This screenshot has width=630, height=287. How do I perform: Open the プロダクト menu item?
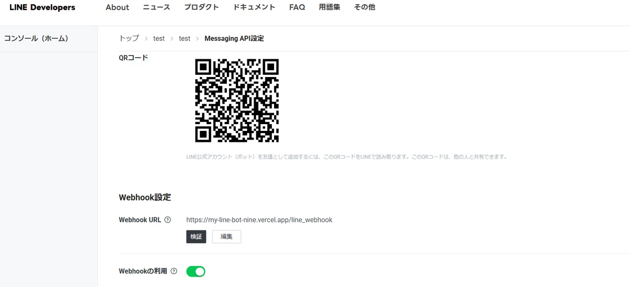click(x=202, y=7)
